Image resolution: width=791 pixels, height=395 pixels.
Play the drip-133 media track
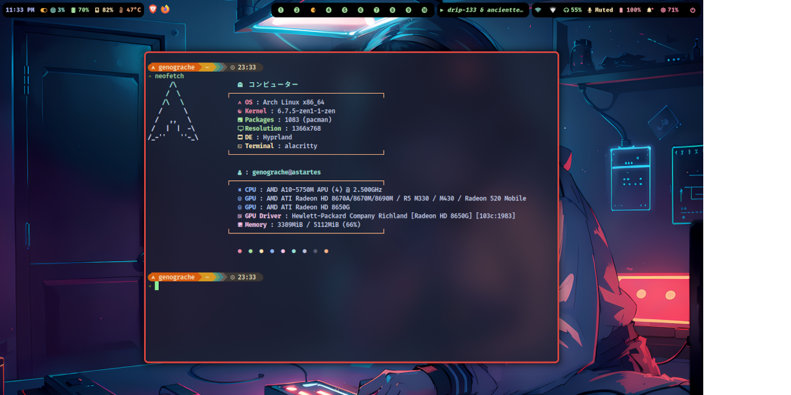(x=483, y=10)
